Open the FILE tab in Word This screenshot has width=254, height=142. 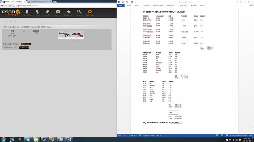(x=121, y=5)
